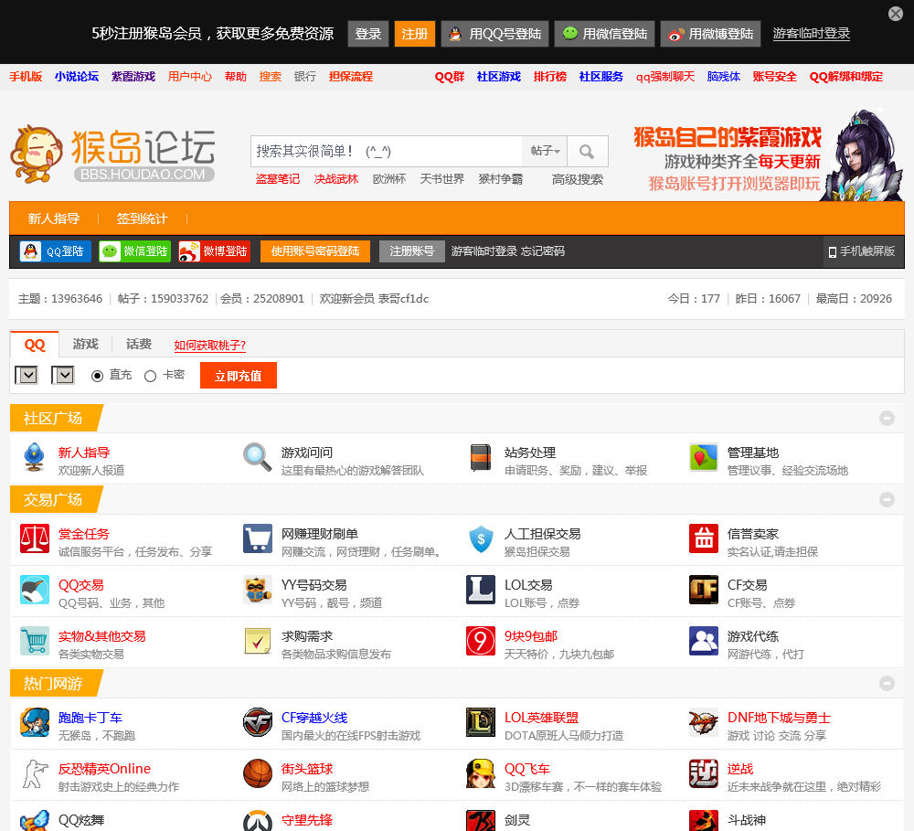The image size is (914, 831).
Task: Click the search magnifier button
Action: click(x=588, y=152)
